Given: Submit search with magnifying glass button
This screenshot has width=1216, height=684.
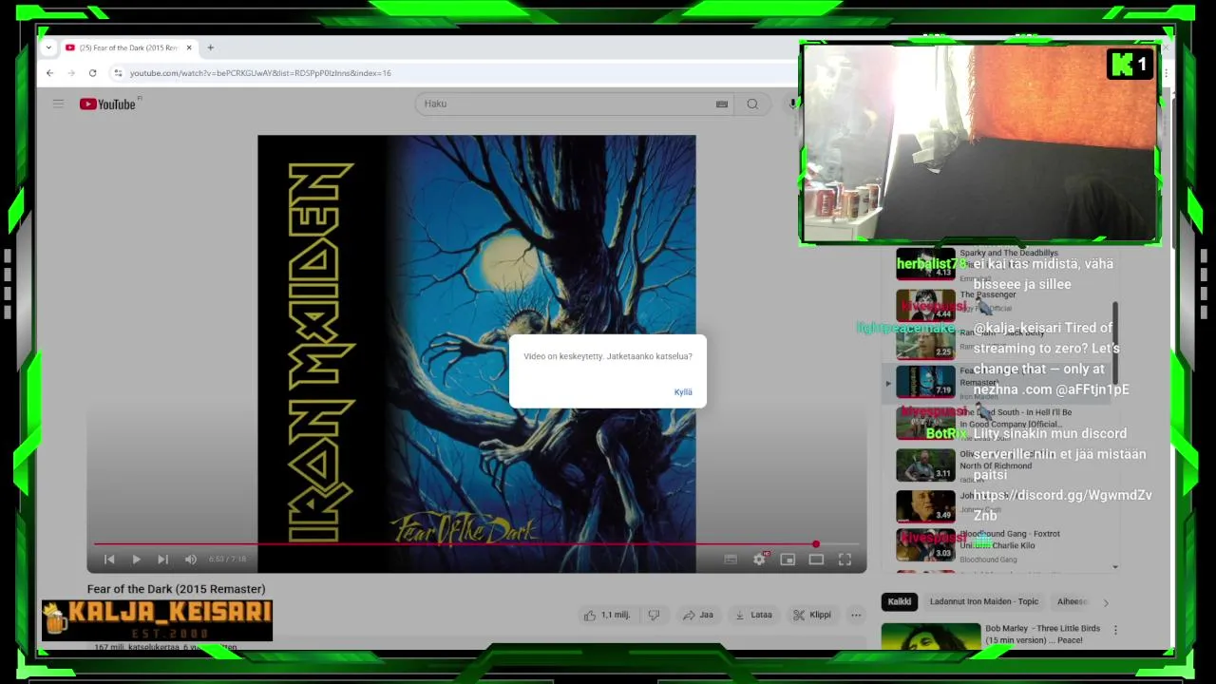Looking at the screenshot, I should click(752, 104).
